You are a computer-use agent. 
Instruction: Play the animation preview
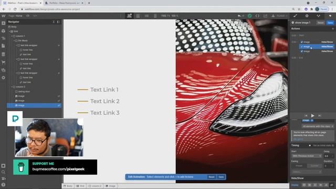(313, 115)
